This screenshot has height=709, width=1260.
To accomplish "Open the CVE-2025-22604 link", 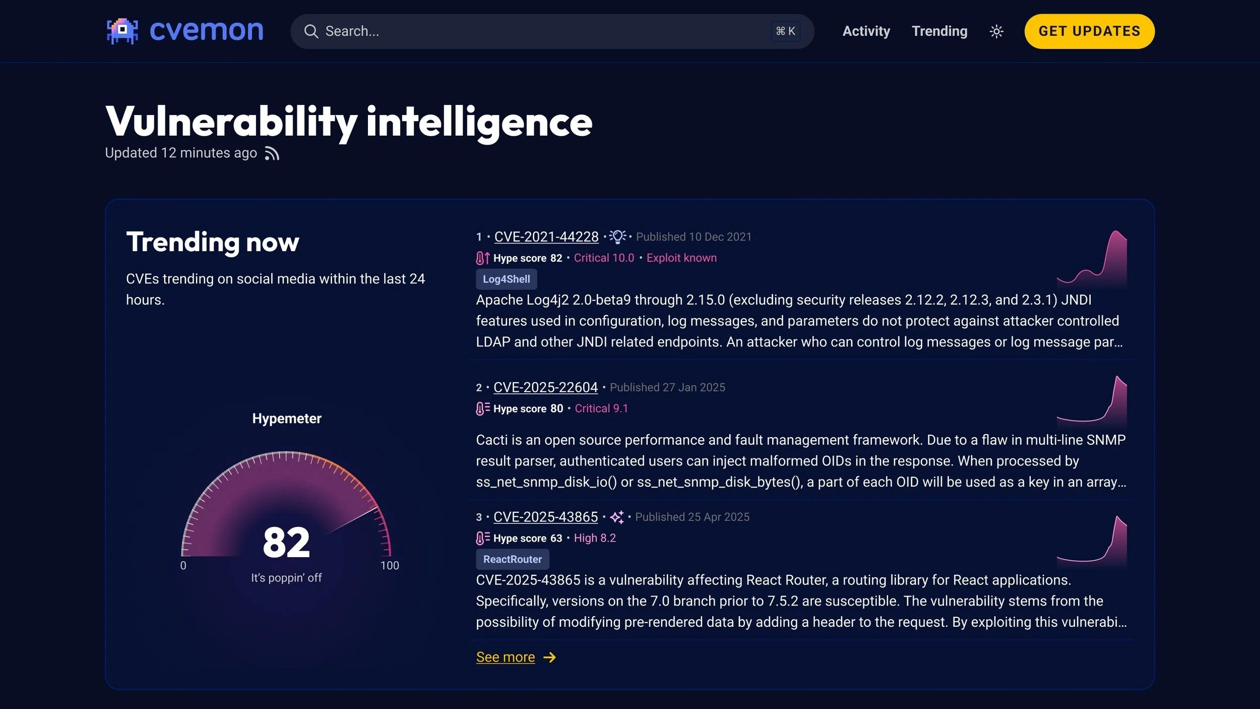I will (546, 387).
